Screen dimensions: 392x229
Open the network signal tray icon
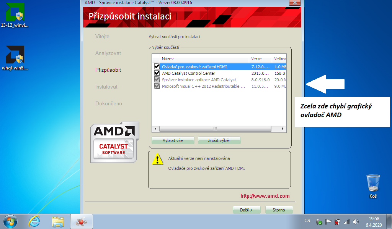347,221
